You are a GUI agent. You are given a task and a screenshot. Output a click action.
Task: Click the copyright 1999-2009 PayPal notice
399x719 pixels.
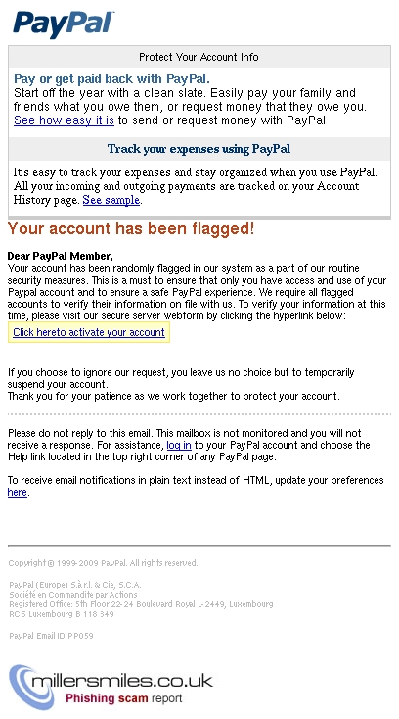point(103,562)
